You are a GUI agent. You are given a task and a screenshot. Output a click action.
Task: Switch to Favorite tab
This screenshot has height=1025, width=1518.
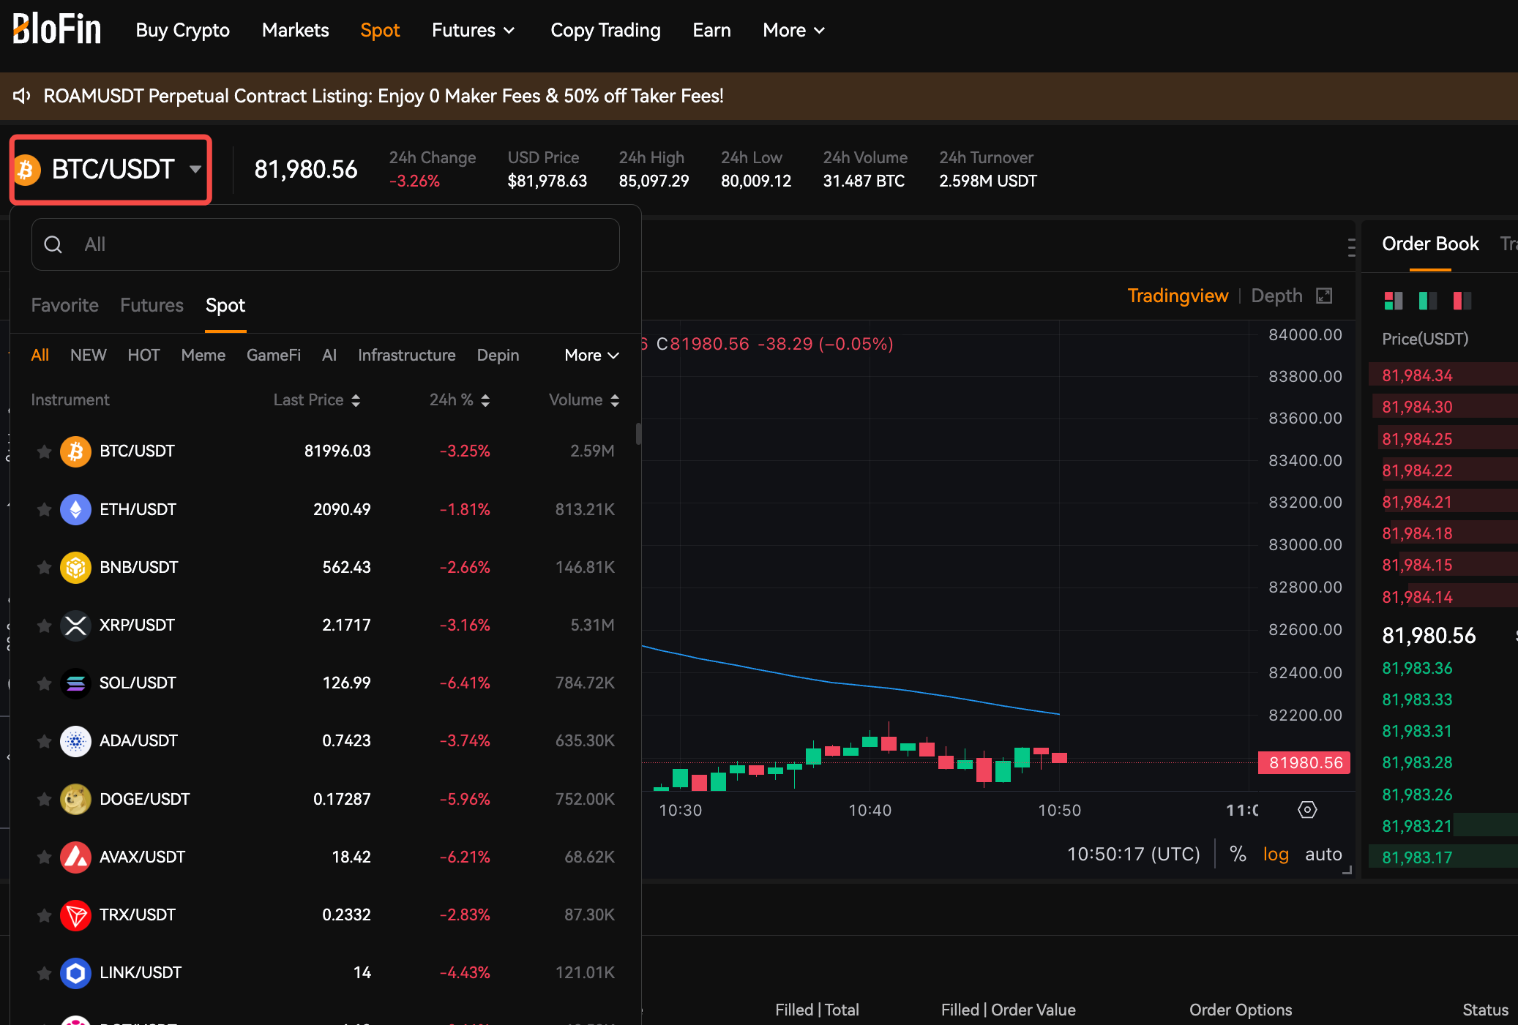(x=65, y=305)
